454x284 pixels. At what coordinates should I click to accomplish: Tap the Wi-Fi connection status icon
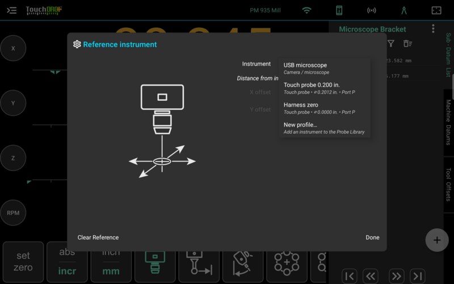[306, 10]
